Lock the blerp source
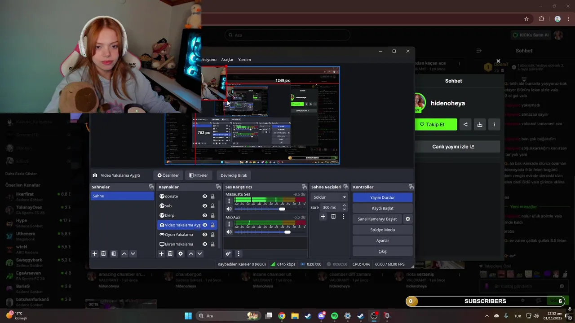Screen dimensions: 575x323 (212, 215)
